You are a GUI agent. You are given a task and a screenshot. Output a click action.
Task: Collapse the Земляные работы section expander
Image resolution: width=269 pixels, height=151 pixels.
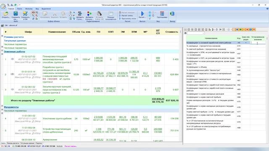[x=2, y=50]
